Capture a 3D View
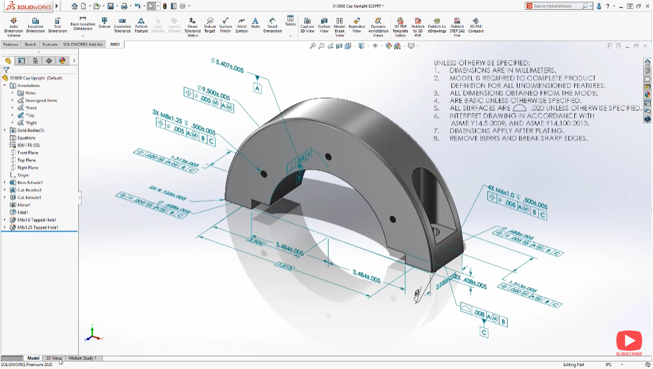The width and height of the screenshot is (653, 369). 307,25
